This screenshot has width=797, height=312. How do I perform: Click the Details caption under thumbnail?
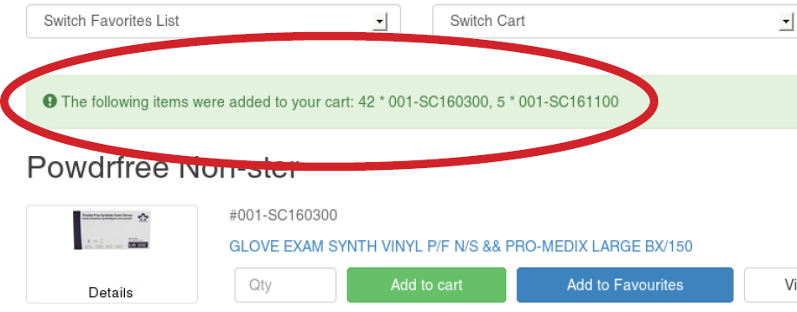click(111, 293)
